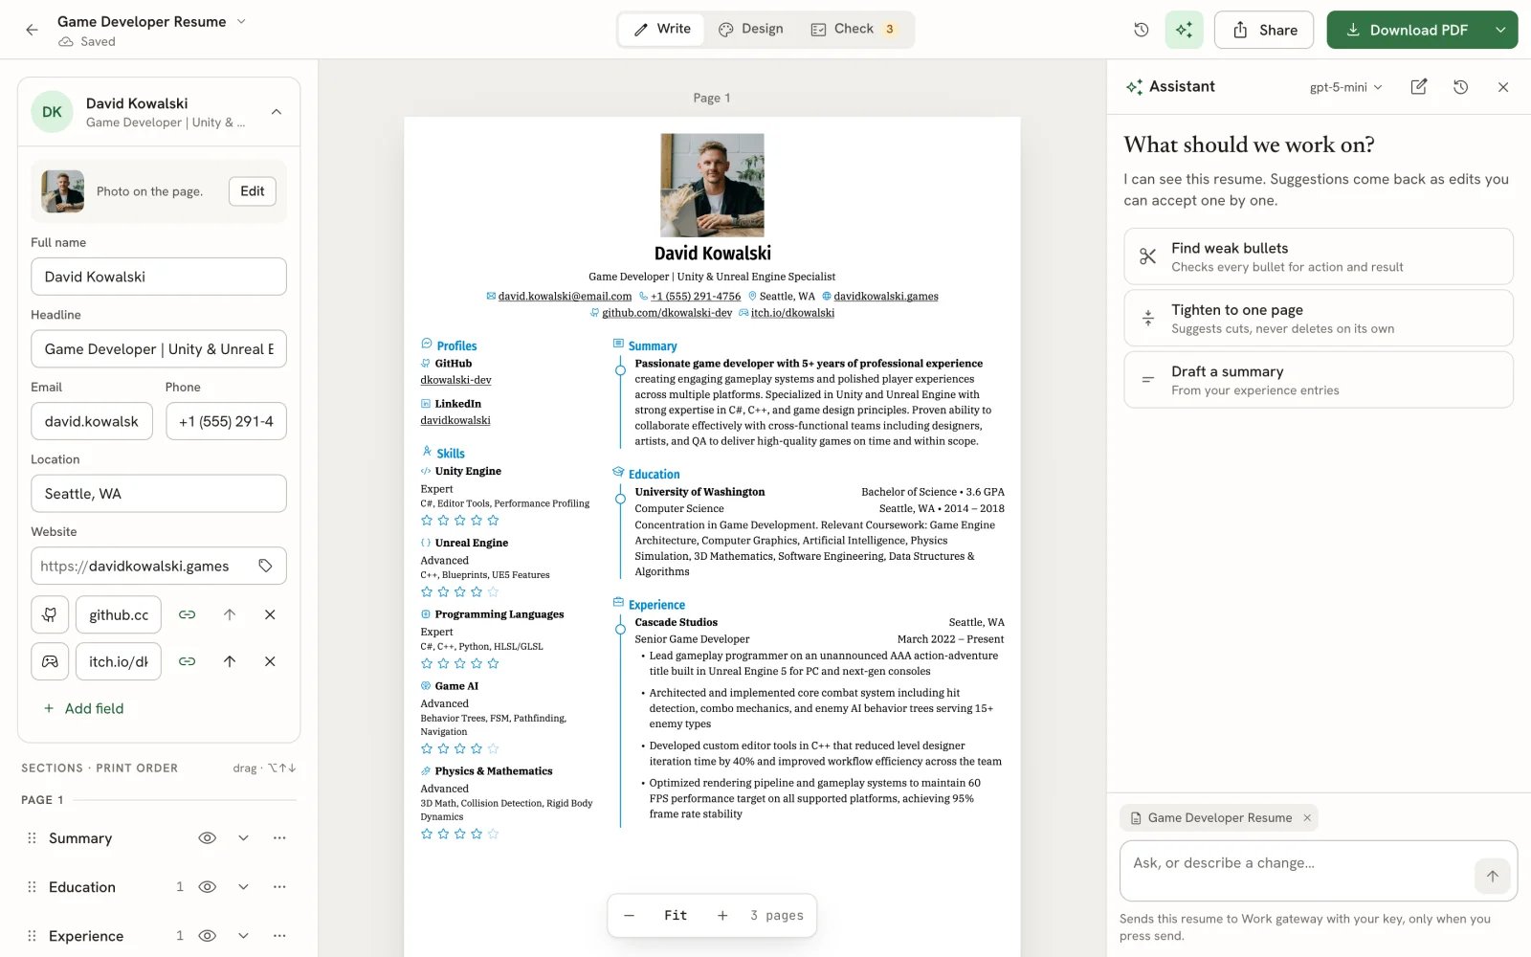Go back using the left arrow
The width and height of the screenshot is (1531, 957).
pos(32,30)
